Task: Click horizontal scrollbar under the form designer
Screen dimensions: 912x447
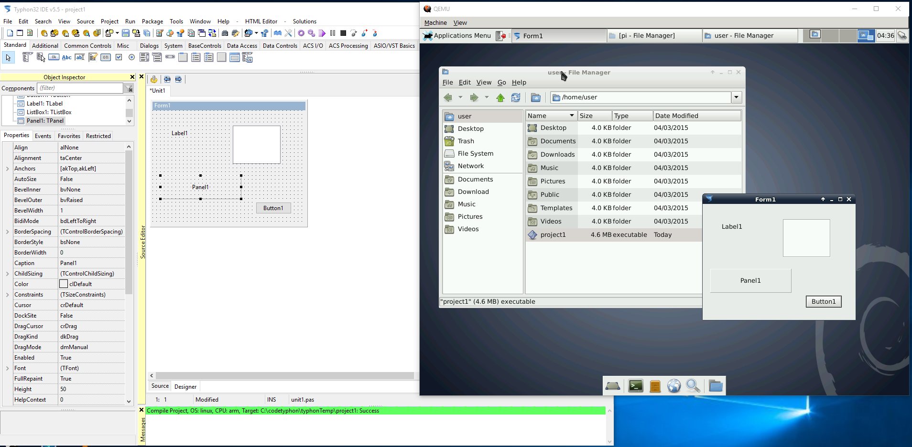Action: point(285,376)
